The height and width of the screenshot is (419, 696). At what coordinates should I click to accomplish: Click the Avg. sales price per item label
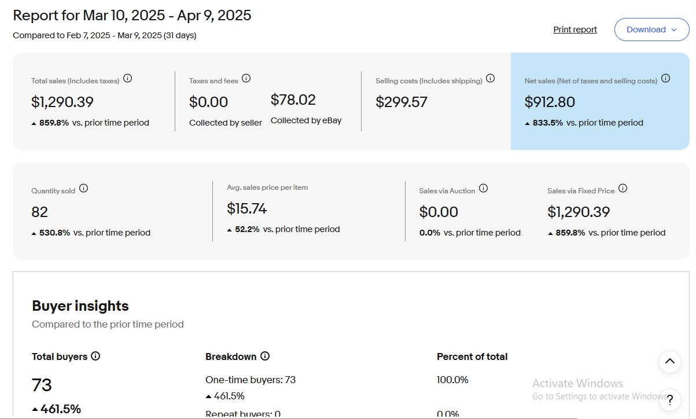(x=267, y=188)
